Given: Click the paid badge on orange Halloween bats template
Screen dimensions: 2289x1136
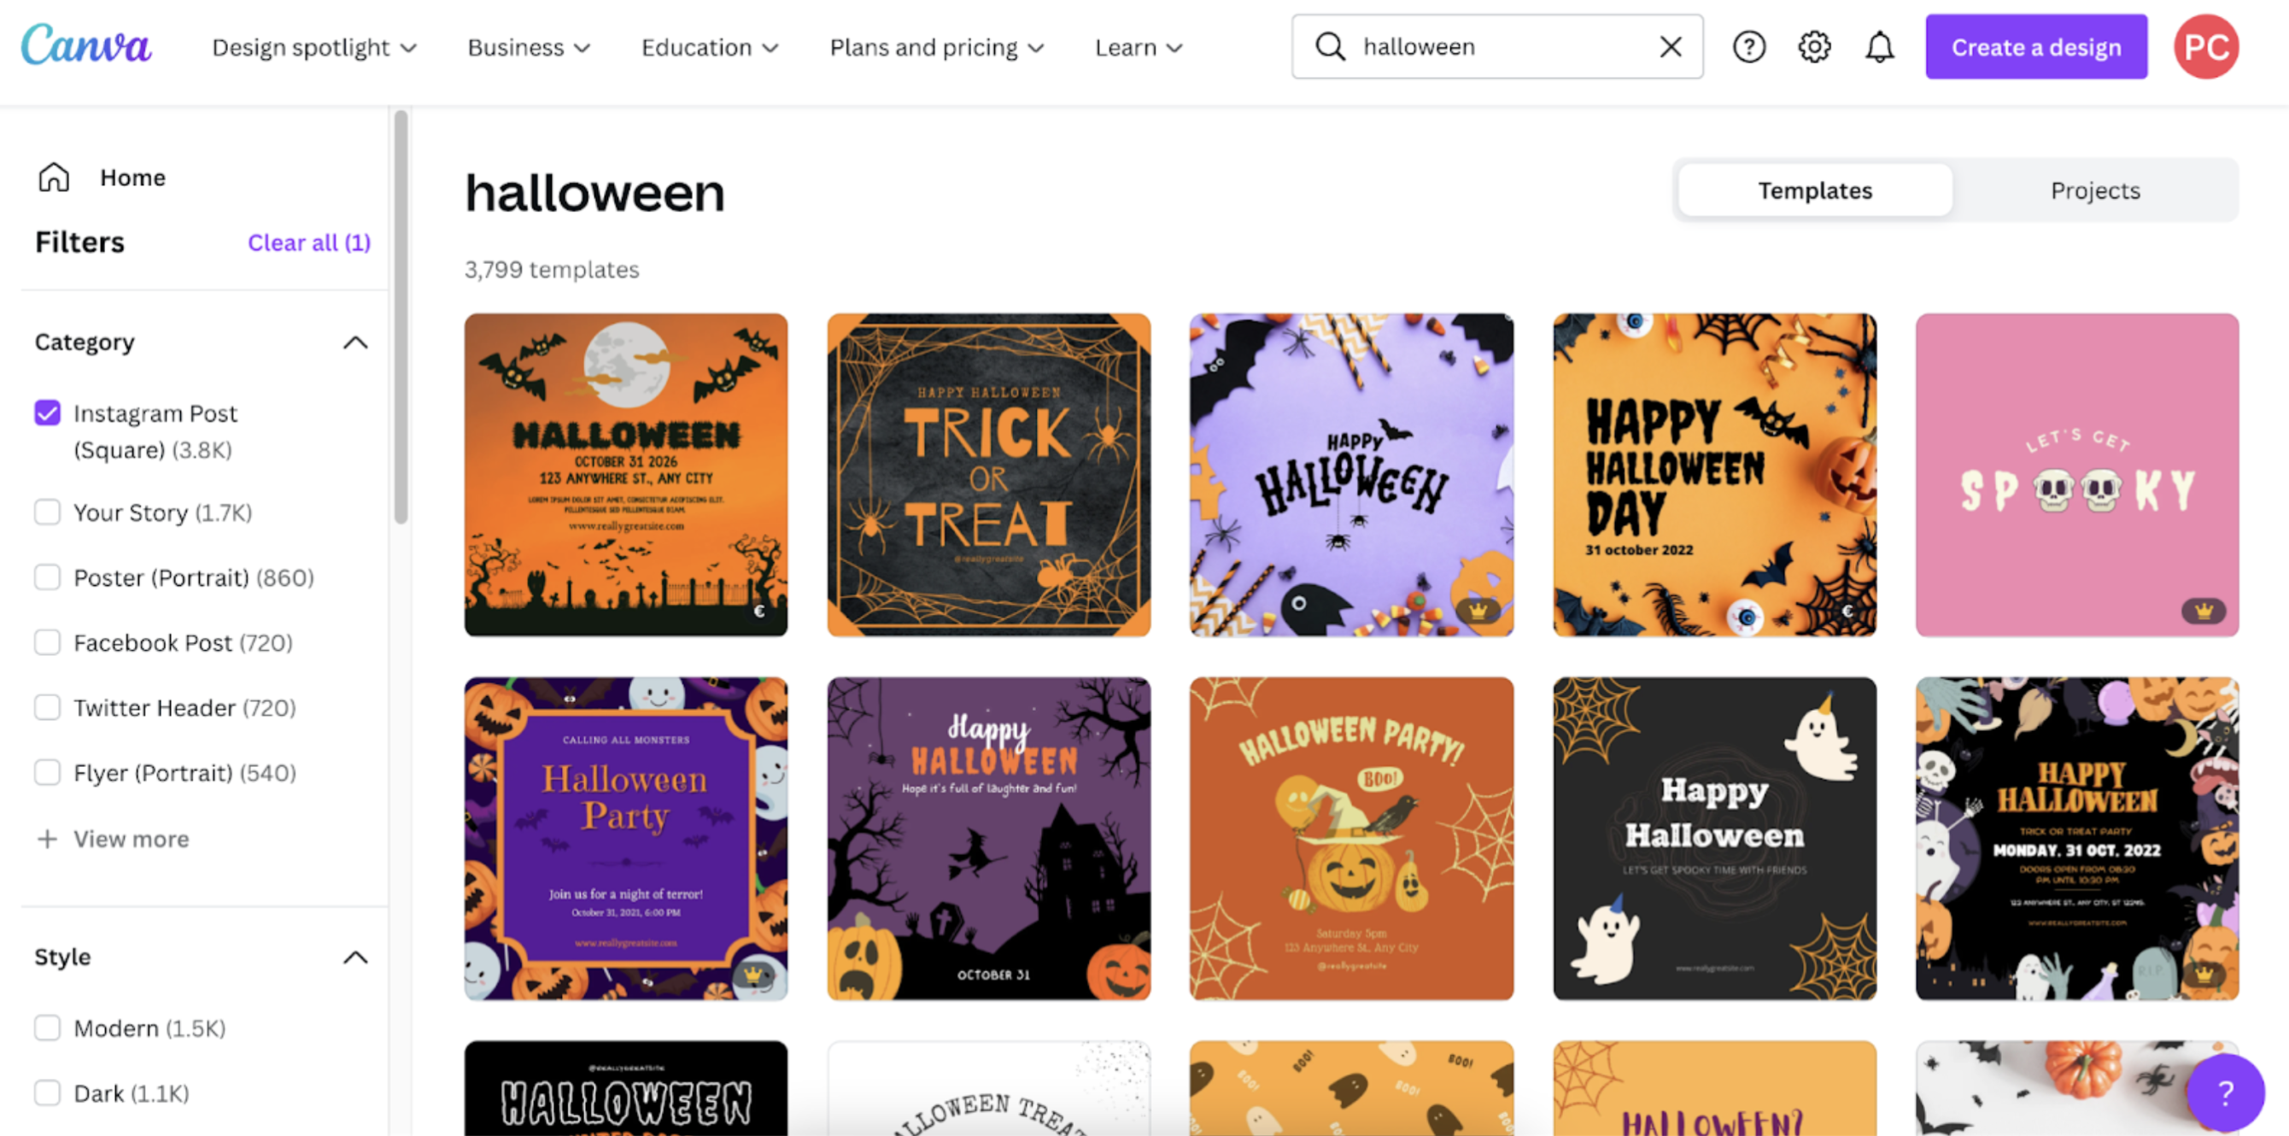Looking at the screenshot, I should click(x=760, y=611).
